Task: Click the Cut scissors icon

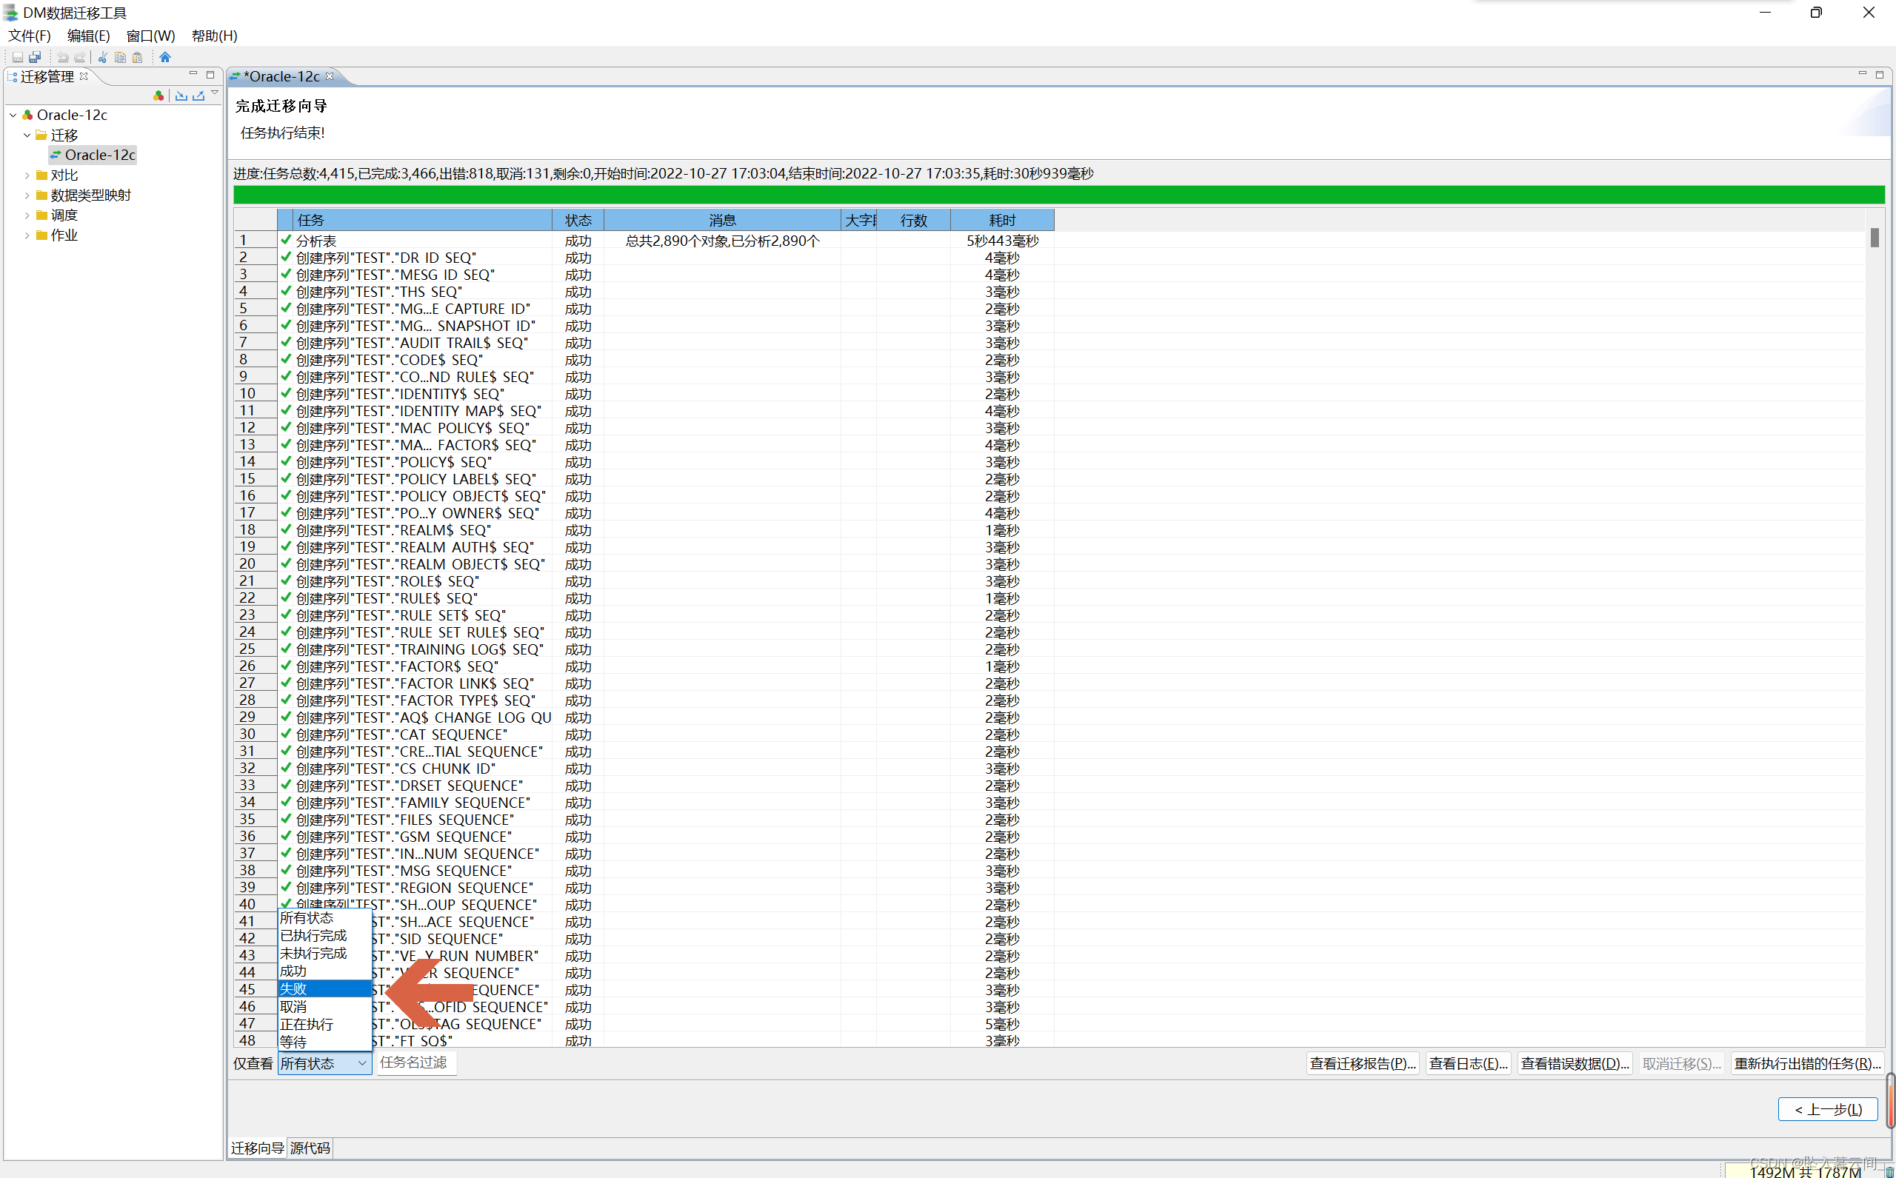Action: (102, 58)
